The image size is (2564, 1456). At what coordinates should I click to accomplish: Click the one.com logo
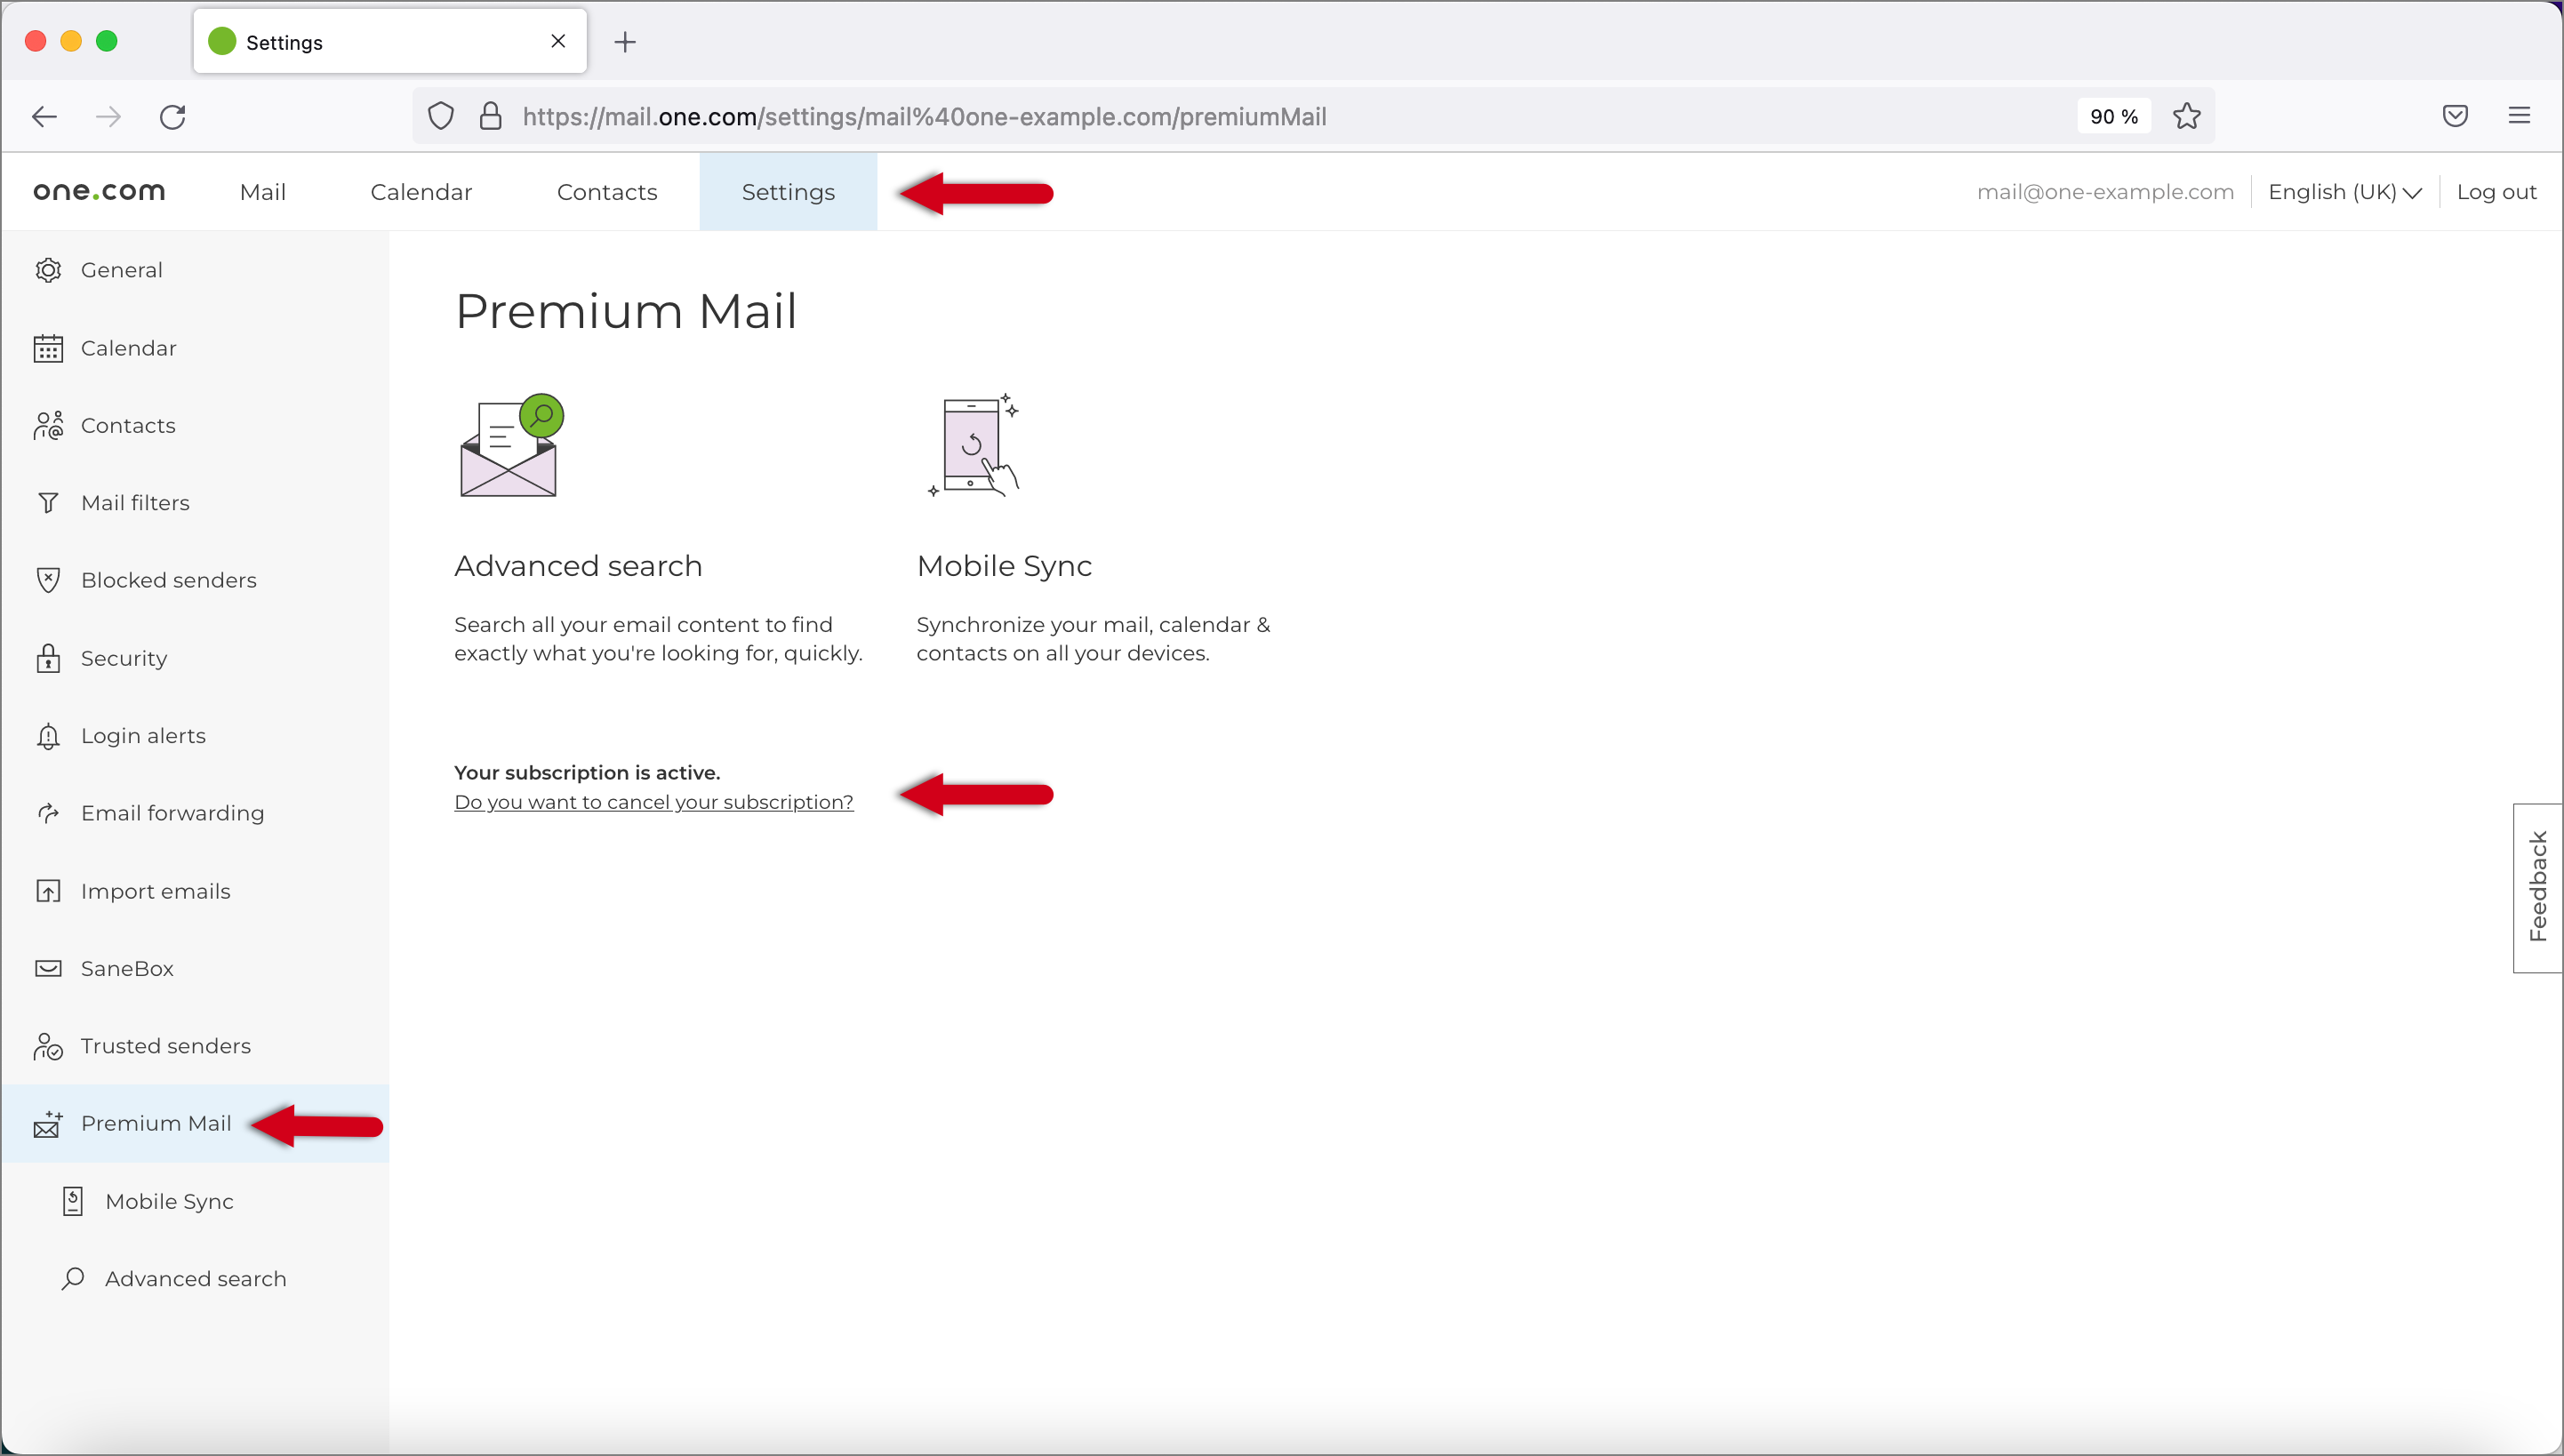[x=99, y=192]
